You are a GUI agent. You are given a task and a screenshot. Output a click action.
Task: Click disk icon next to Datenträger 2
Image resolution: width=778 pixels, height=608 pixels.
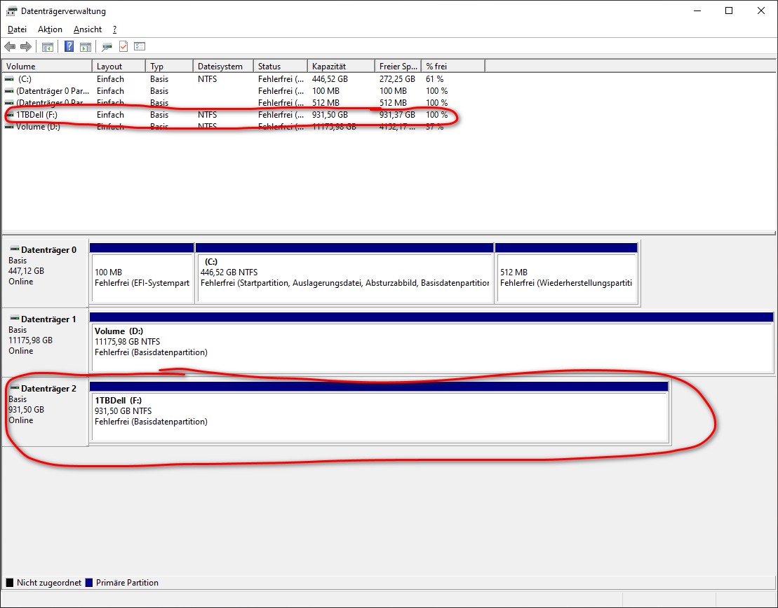point(15,388)
